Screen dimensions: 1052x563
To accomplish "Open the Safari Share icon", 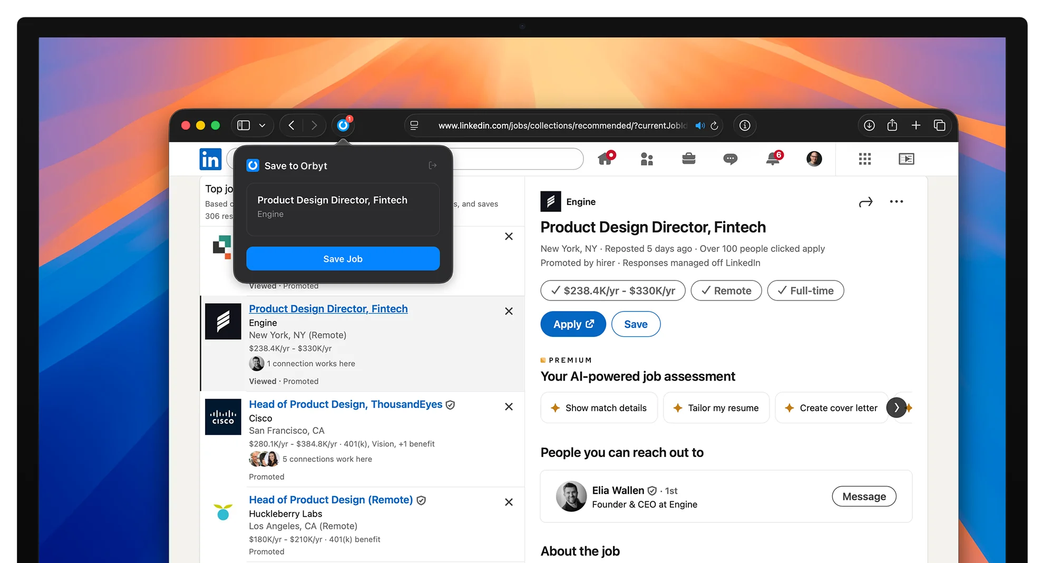I will [892, 125].
